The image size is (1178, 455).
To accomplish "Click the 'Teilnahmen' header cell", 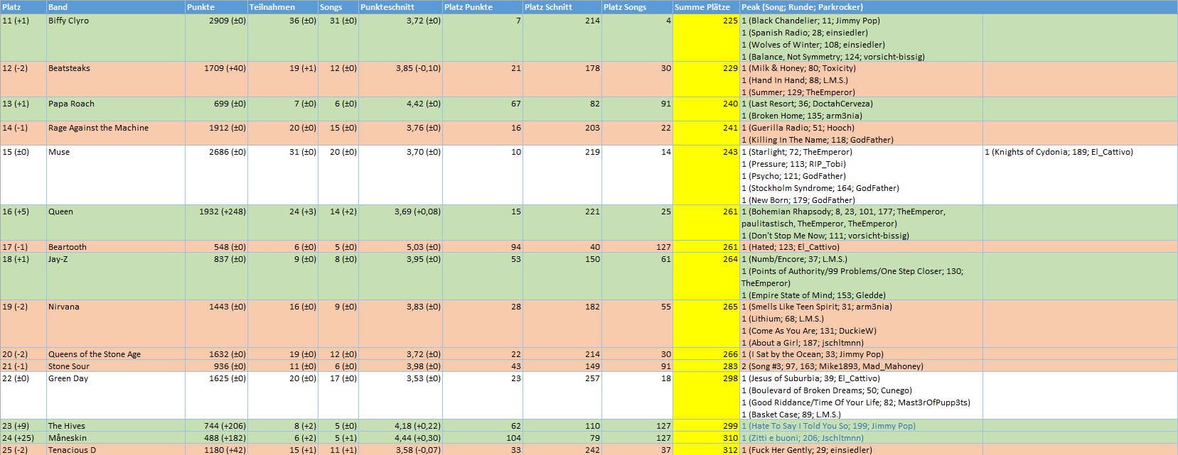I will pyautogui.click(x=283, y=7).
